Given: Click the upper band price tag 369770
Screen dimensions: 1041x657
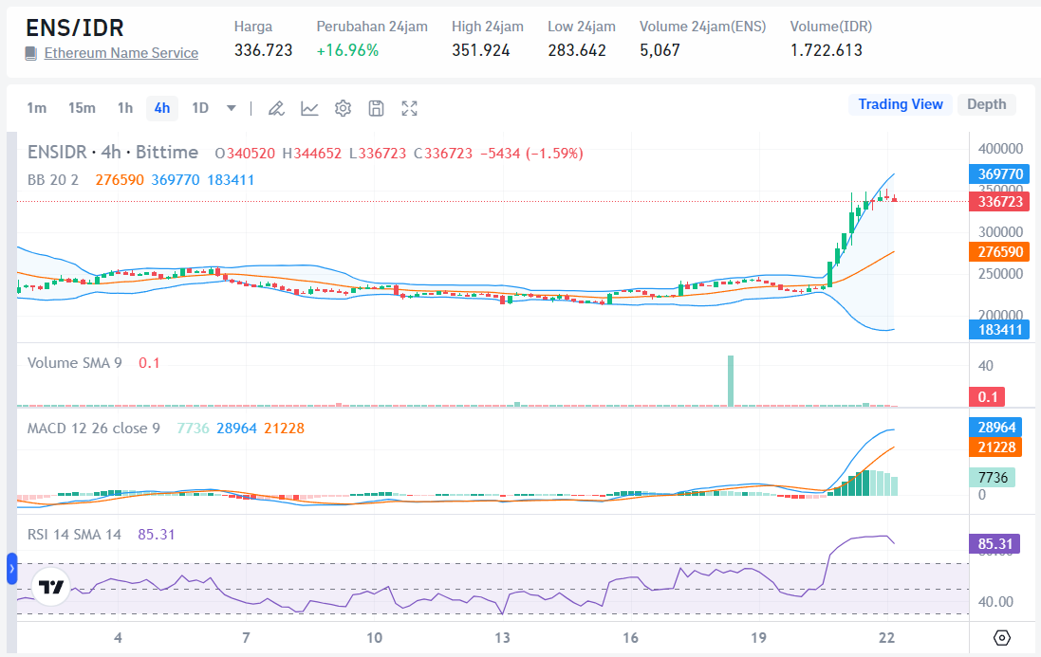Looking at the screenshot, I should click(x=999, y=173).
